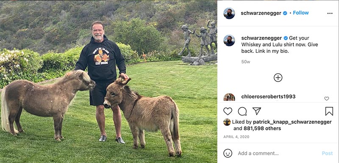
Task: Open the header profile avatar thumbnail
Action: [x=229, y=14]
